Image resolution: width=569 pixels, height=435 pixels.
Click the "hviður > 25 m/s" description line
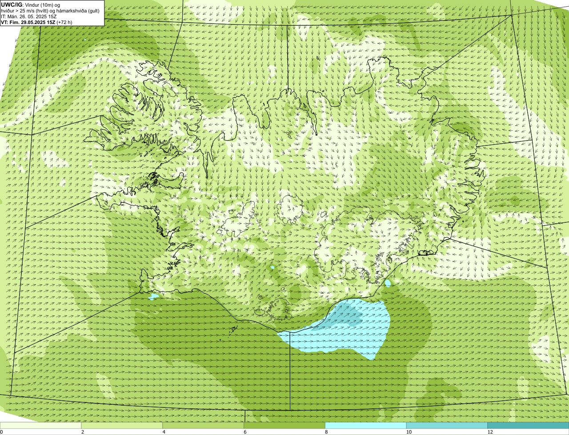click(50, 11)
